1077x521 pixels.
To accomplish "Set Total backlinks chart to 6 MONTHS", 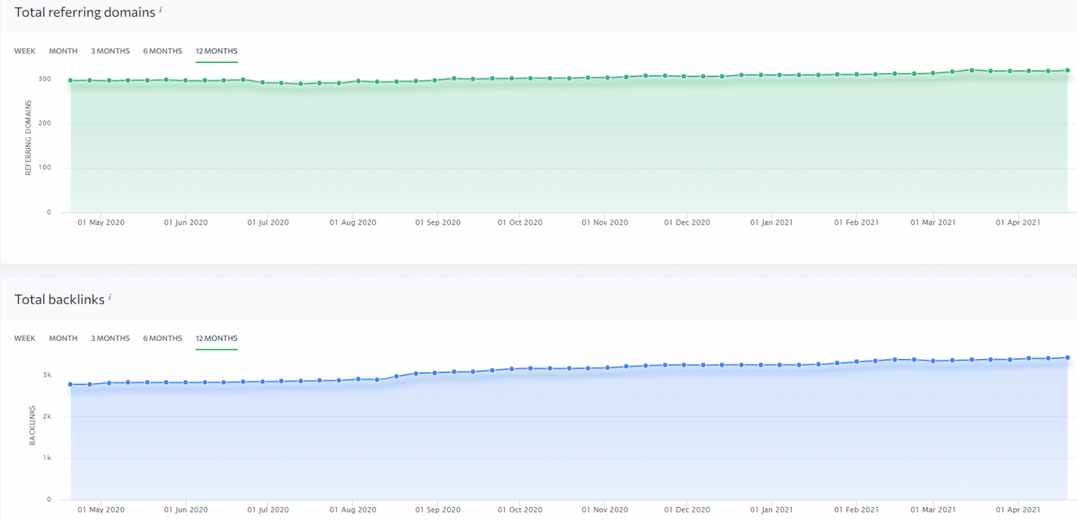I will 163,339.
